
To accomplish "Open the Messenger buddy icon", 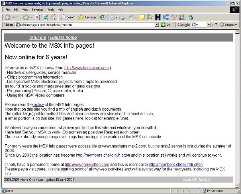I will pyautogui.click(x=190, y=17).
